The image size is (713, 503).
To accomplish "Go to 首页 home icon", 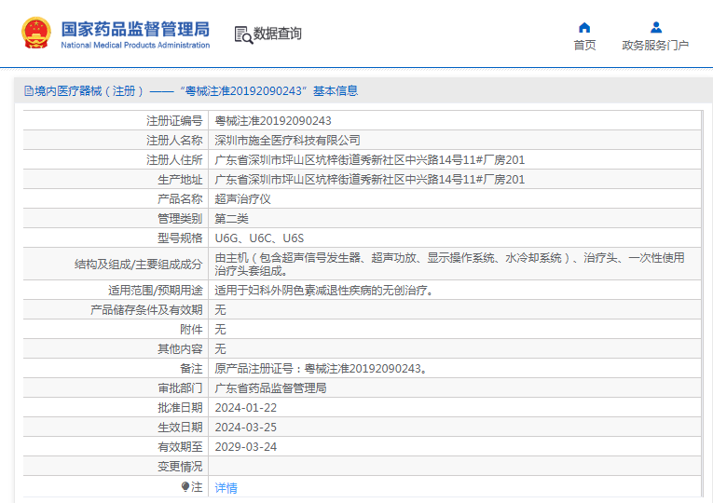I will (x=584, y=28).
